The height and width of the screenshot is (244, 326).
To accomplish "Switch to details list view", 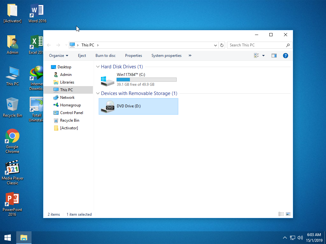I will 281,214.
